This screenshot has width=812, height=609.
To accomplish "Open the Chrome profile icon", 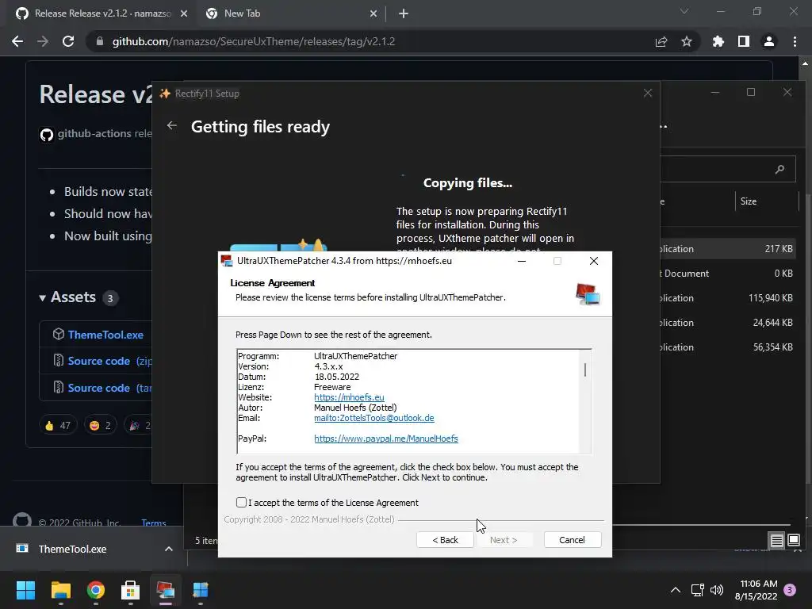I will click(x=769, y=41).
